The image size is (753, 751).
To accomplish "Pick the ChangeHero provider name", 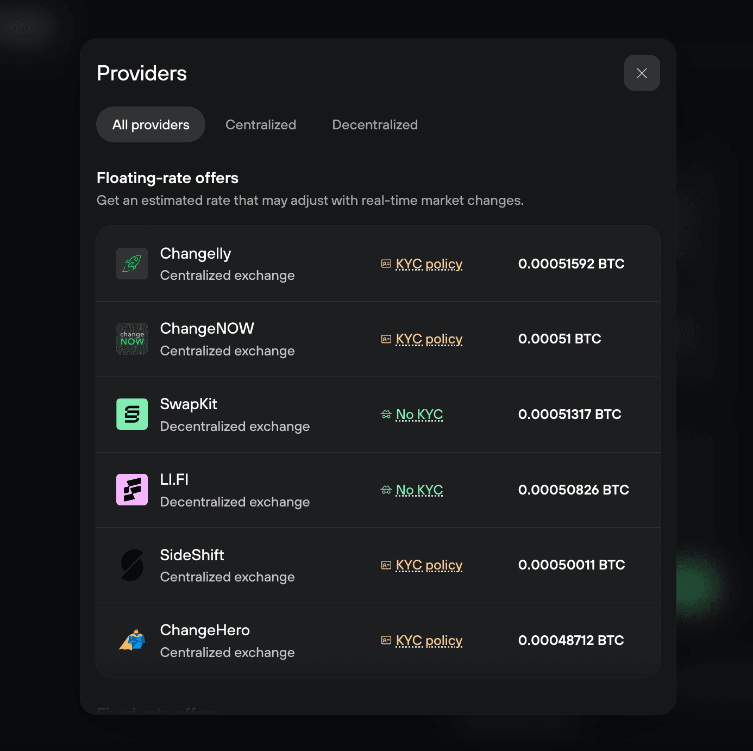I will pos(205,630).
